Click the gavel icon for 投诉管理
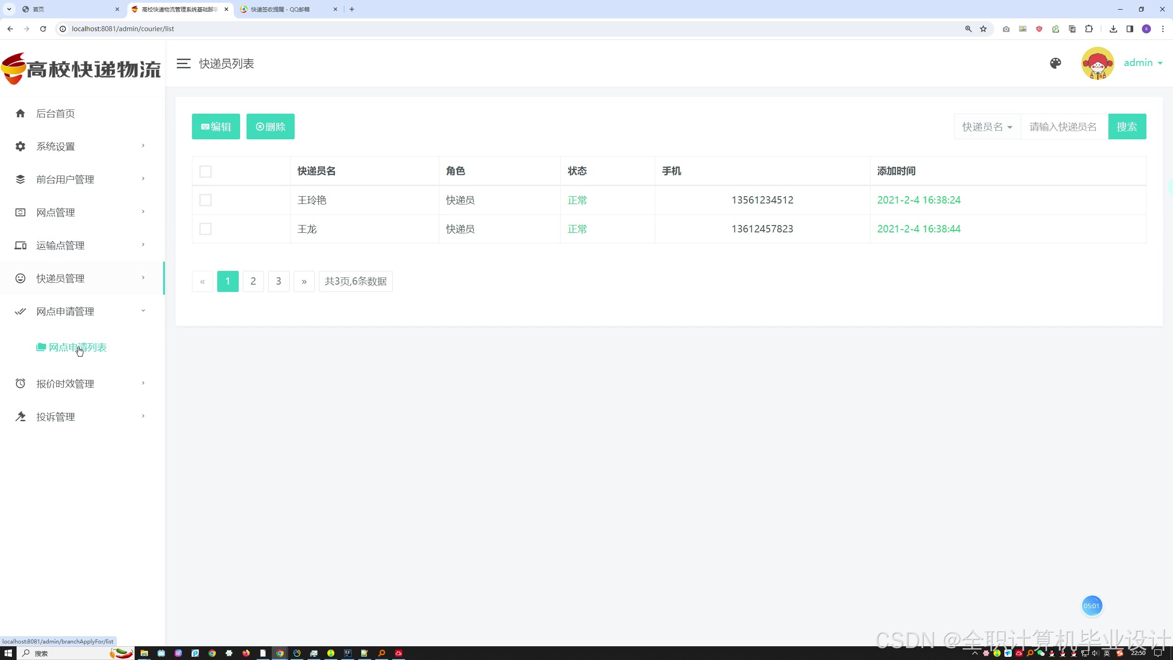The image size is (1173, 660). 20,417
